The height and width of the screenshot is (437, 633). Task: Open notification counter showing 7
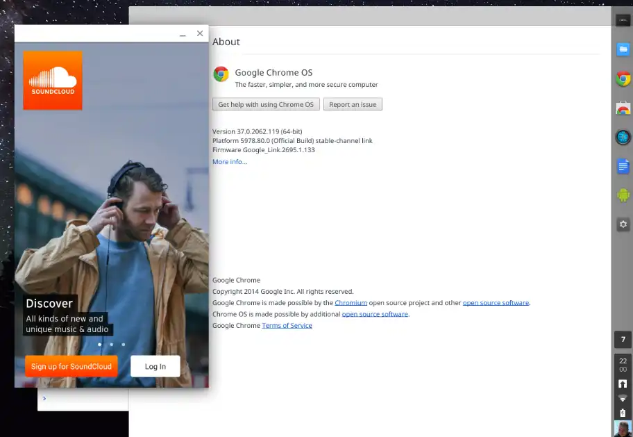click(x=623, y=339)
